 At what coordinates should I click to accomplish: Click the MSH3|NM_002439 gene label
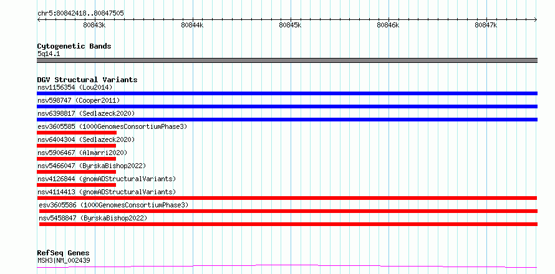click(x=64, y=260)
